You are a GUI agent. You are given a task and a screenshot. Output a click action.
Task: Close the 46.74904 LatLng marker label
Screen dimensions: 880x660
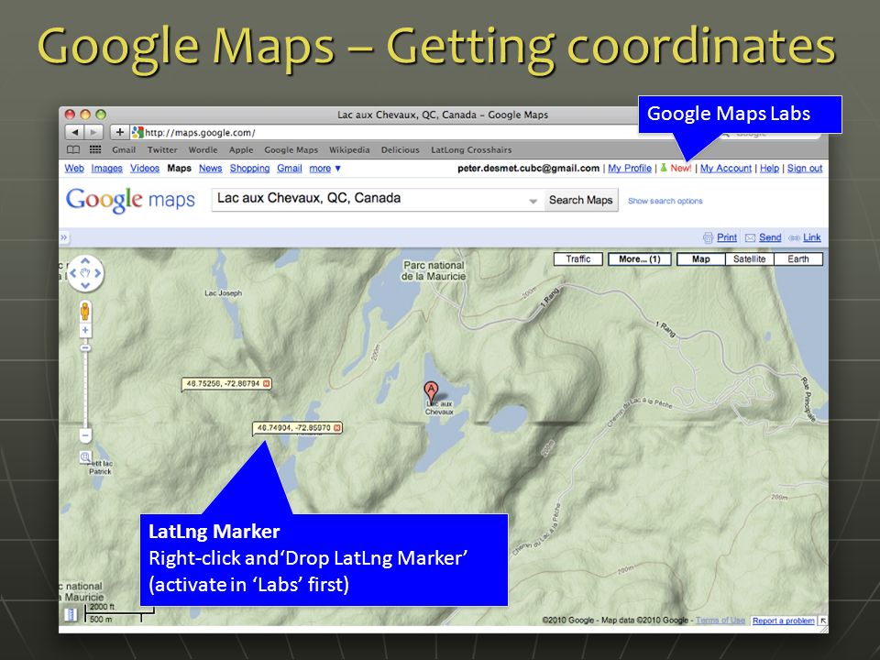point(337,428)
